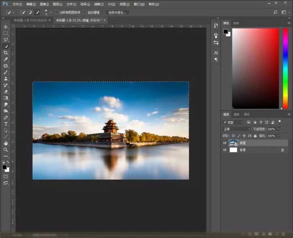293x238 pixels.
Task: Open the layer filter 类型 dropdown
Action: tap(233, 122)
